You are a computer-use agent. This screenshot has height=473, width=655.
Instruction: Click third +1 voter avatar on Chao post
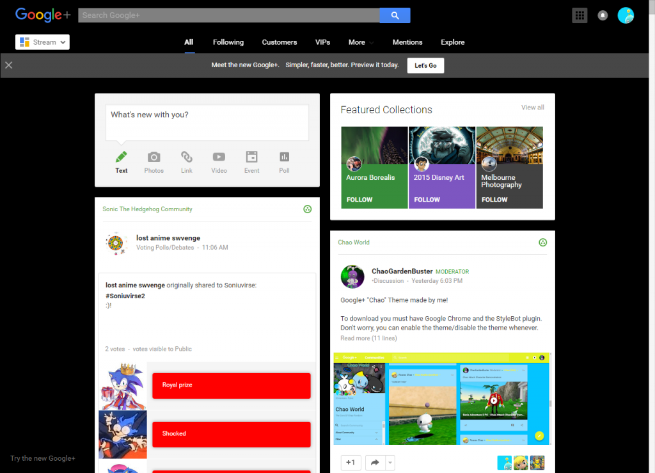537,463
